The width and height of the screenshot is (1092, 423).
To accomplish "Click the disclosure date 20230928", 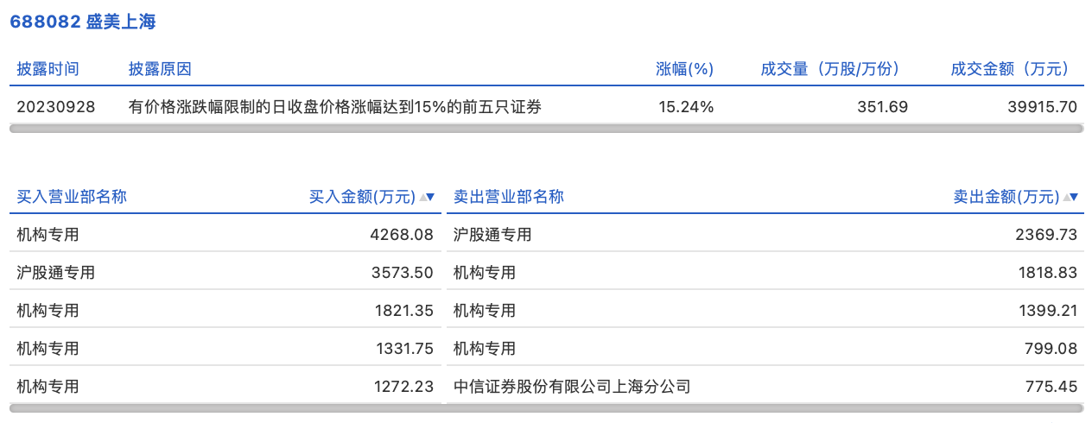I will point(56,107).
